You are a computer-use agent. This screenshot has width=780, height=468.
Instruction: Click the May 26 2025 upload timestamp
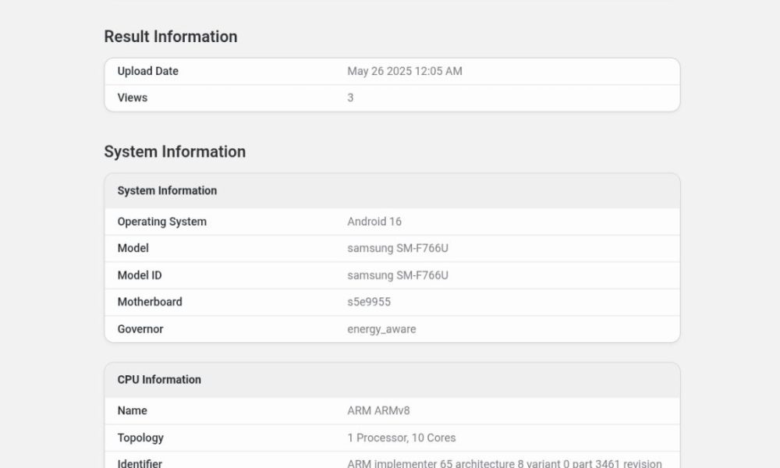click(x=404, y=71)
